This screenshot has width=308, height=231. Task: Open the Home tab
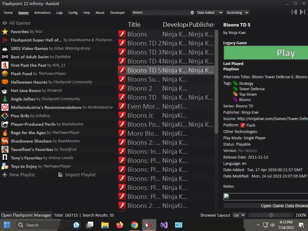point(8,13)
